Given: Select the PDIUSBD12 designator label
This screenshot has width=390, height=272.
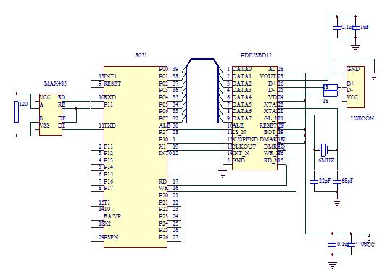Looking at the screenshot, I should (256, 55).
